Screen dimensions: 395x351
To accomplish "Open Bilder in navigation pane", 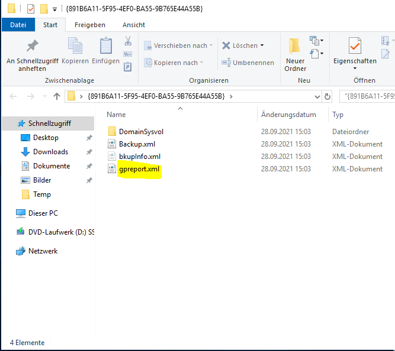I will (x=42, y=180).
